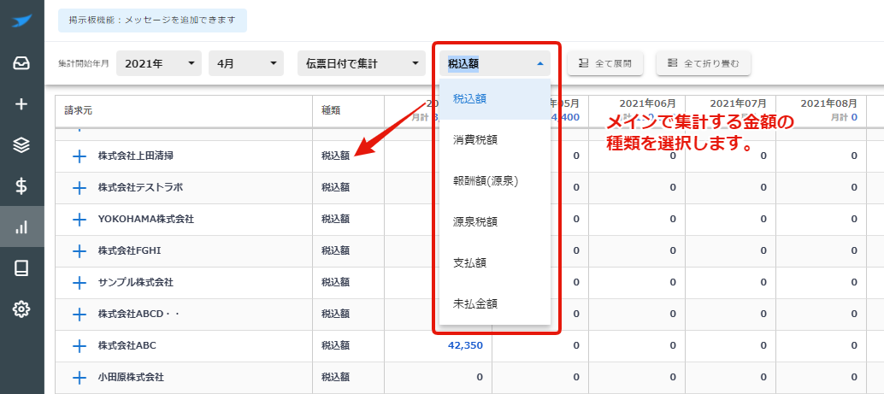The width and height of the screenshot is (884, 394).
Task: Click the blue bird logo icon
Action: coord(21,21)
